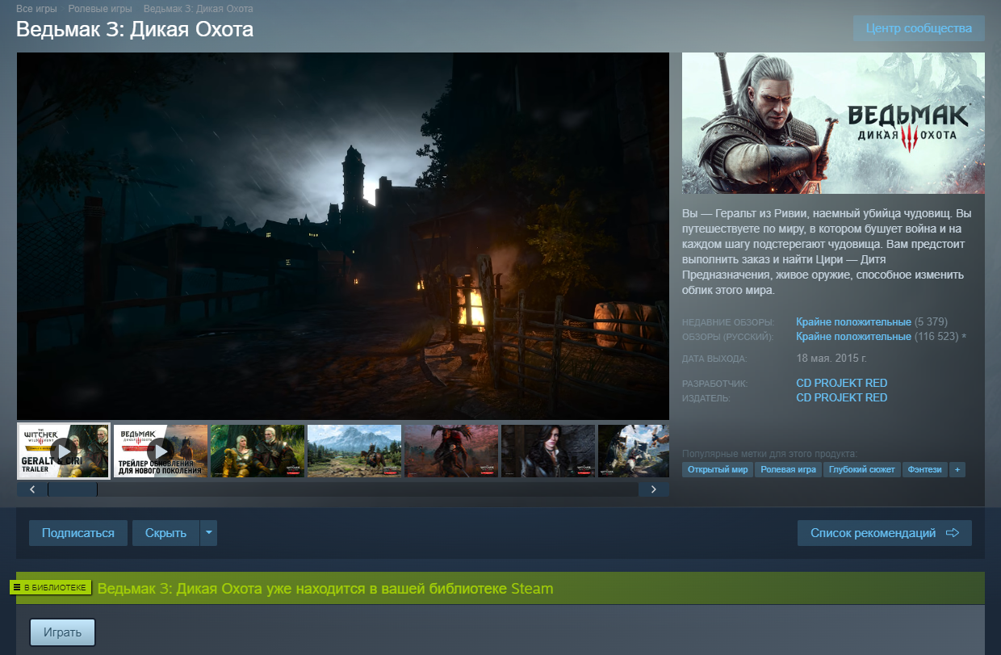
Task: Open Список рекомендаций
Action: [885, 533]
